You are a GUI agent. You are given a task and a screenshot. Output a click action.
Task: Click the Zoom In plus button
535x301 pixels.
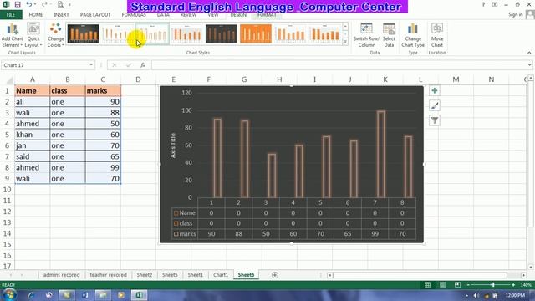coord(513,284)
